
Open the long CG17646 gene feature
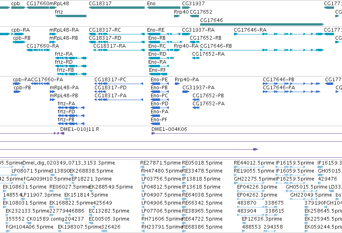tap(262, 24)
